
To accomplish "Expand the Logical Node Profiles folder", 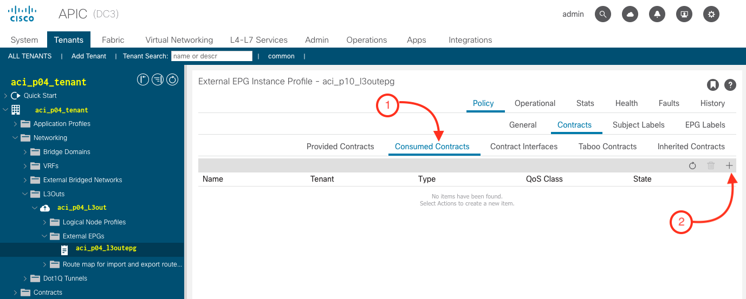I will pos(45,222).
